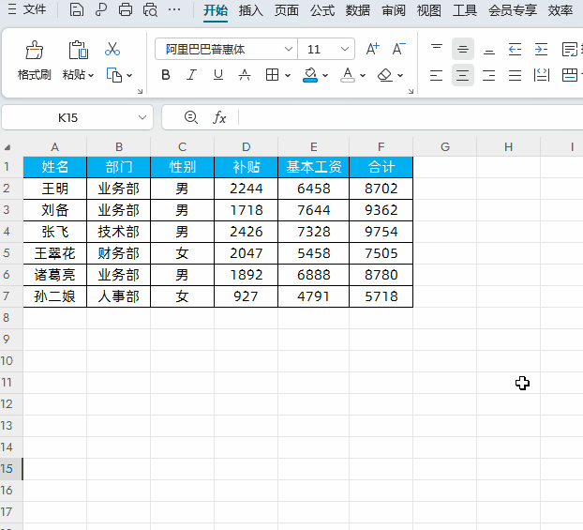Switch to the 插入 (Insert) tab
The height and width of the screenshot is (530, 583).
251,10
